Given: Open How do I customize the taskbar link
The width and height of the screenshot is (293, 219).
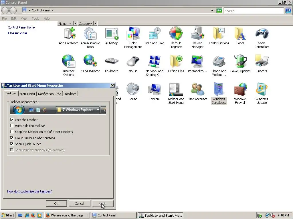Looking at the screenshot, I should (29, 191).
